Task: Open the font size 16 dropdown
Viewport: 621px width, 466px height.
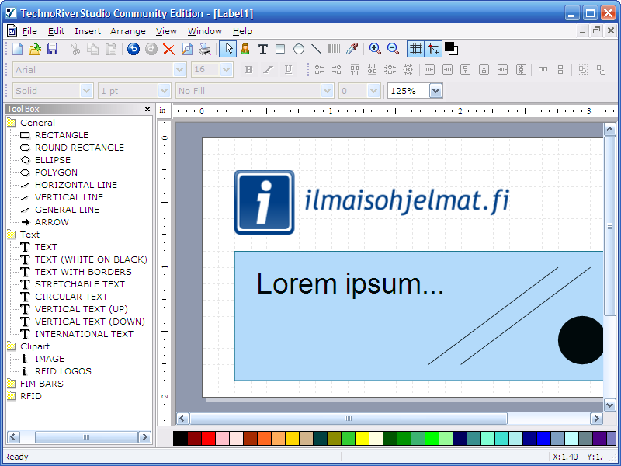Action: 226,70
